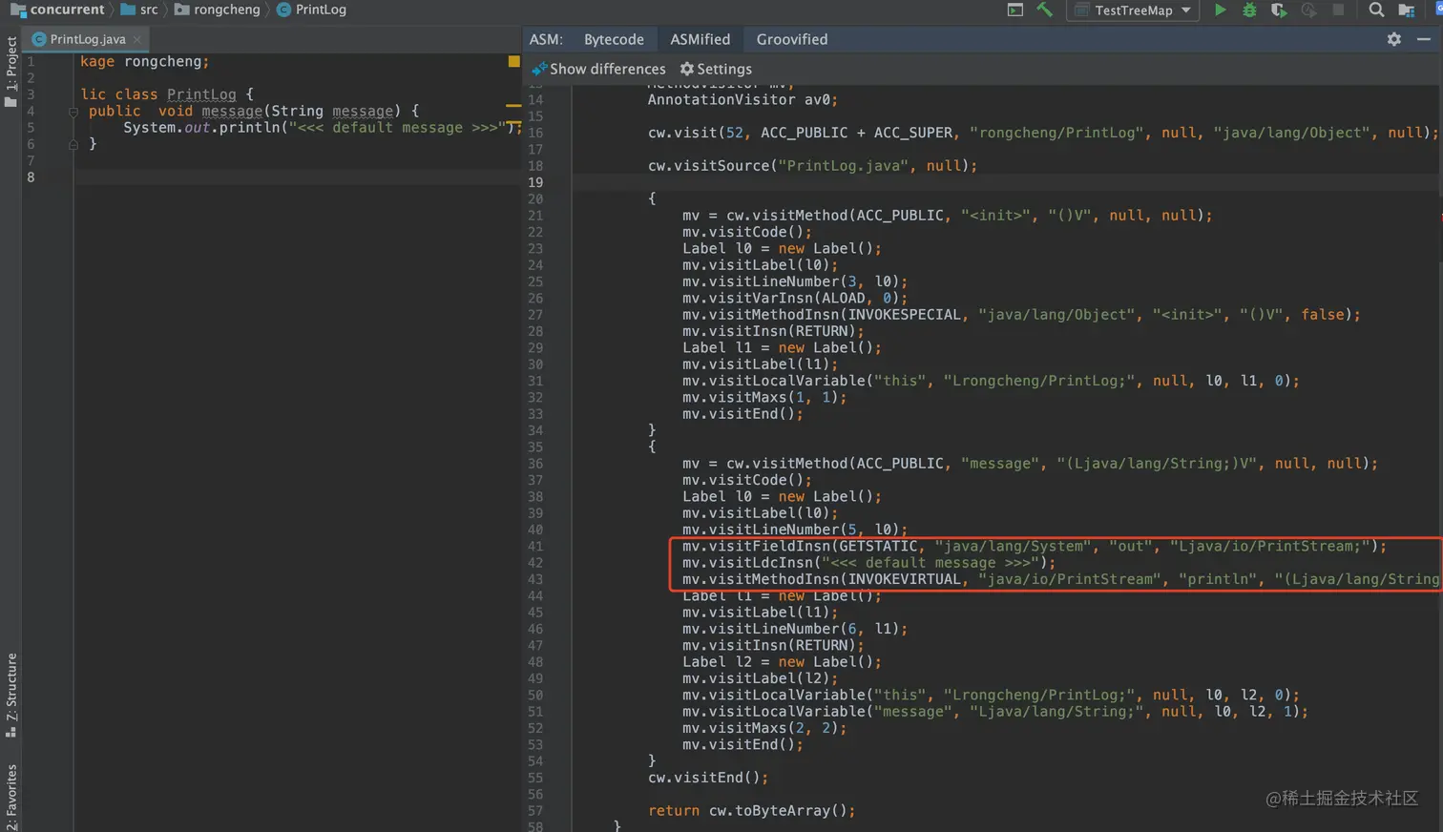Viewport: 1443px width, 832px height.
Task: Build project with the hammer icon
Action: (1045, 10)
